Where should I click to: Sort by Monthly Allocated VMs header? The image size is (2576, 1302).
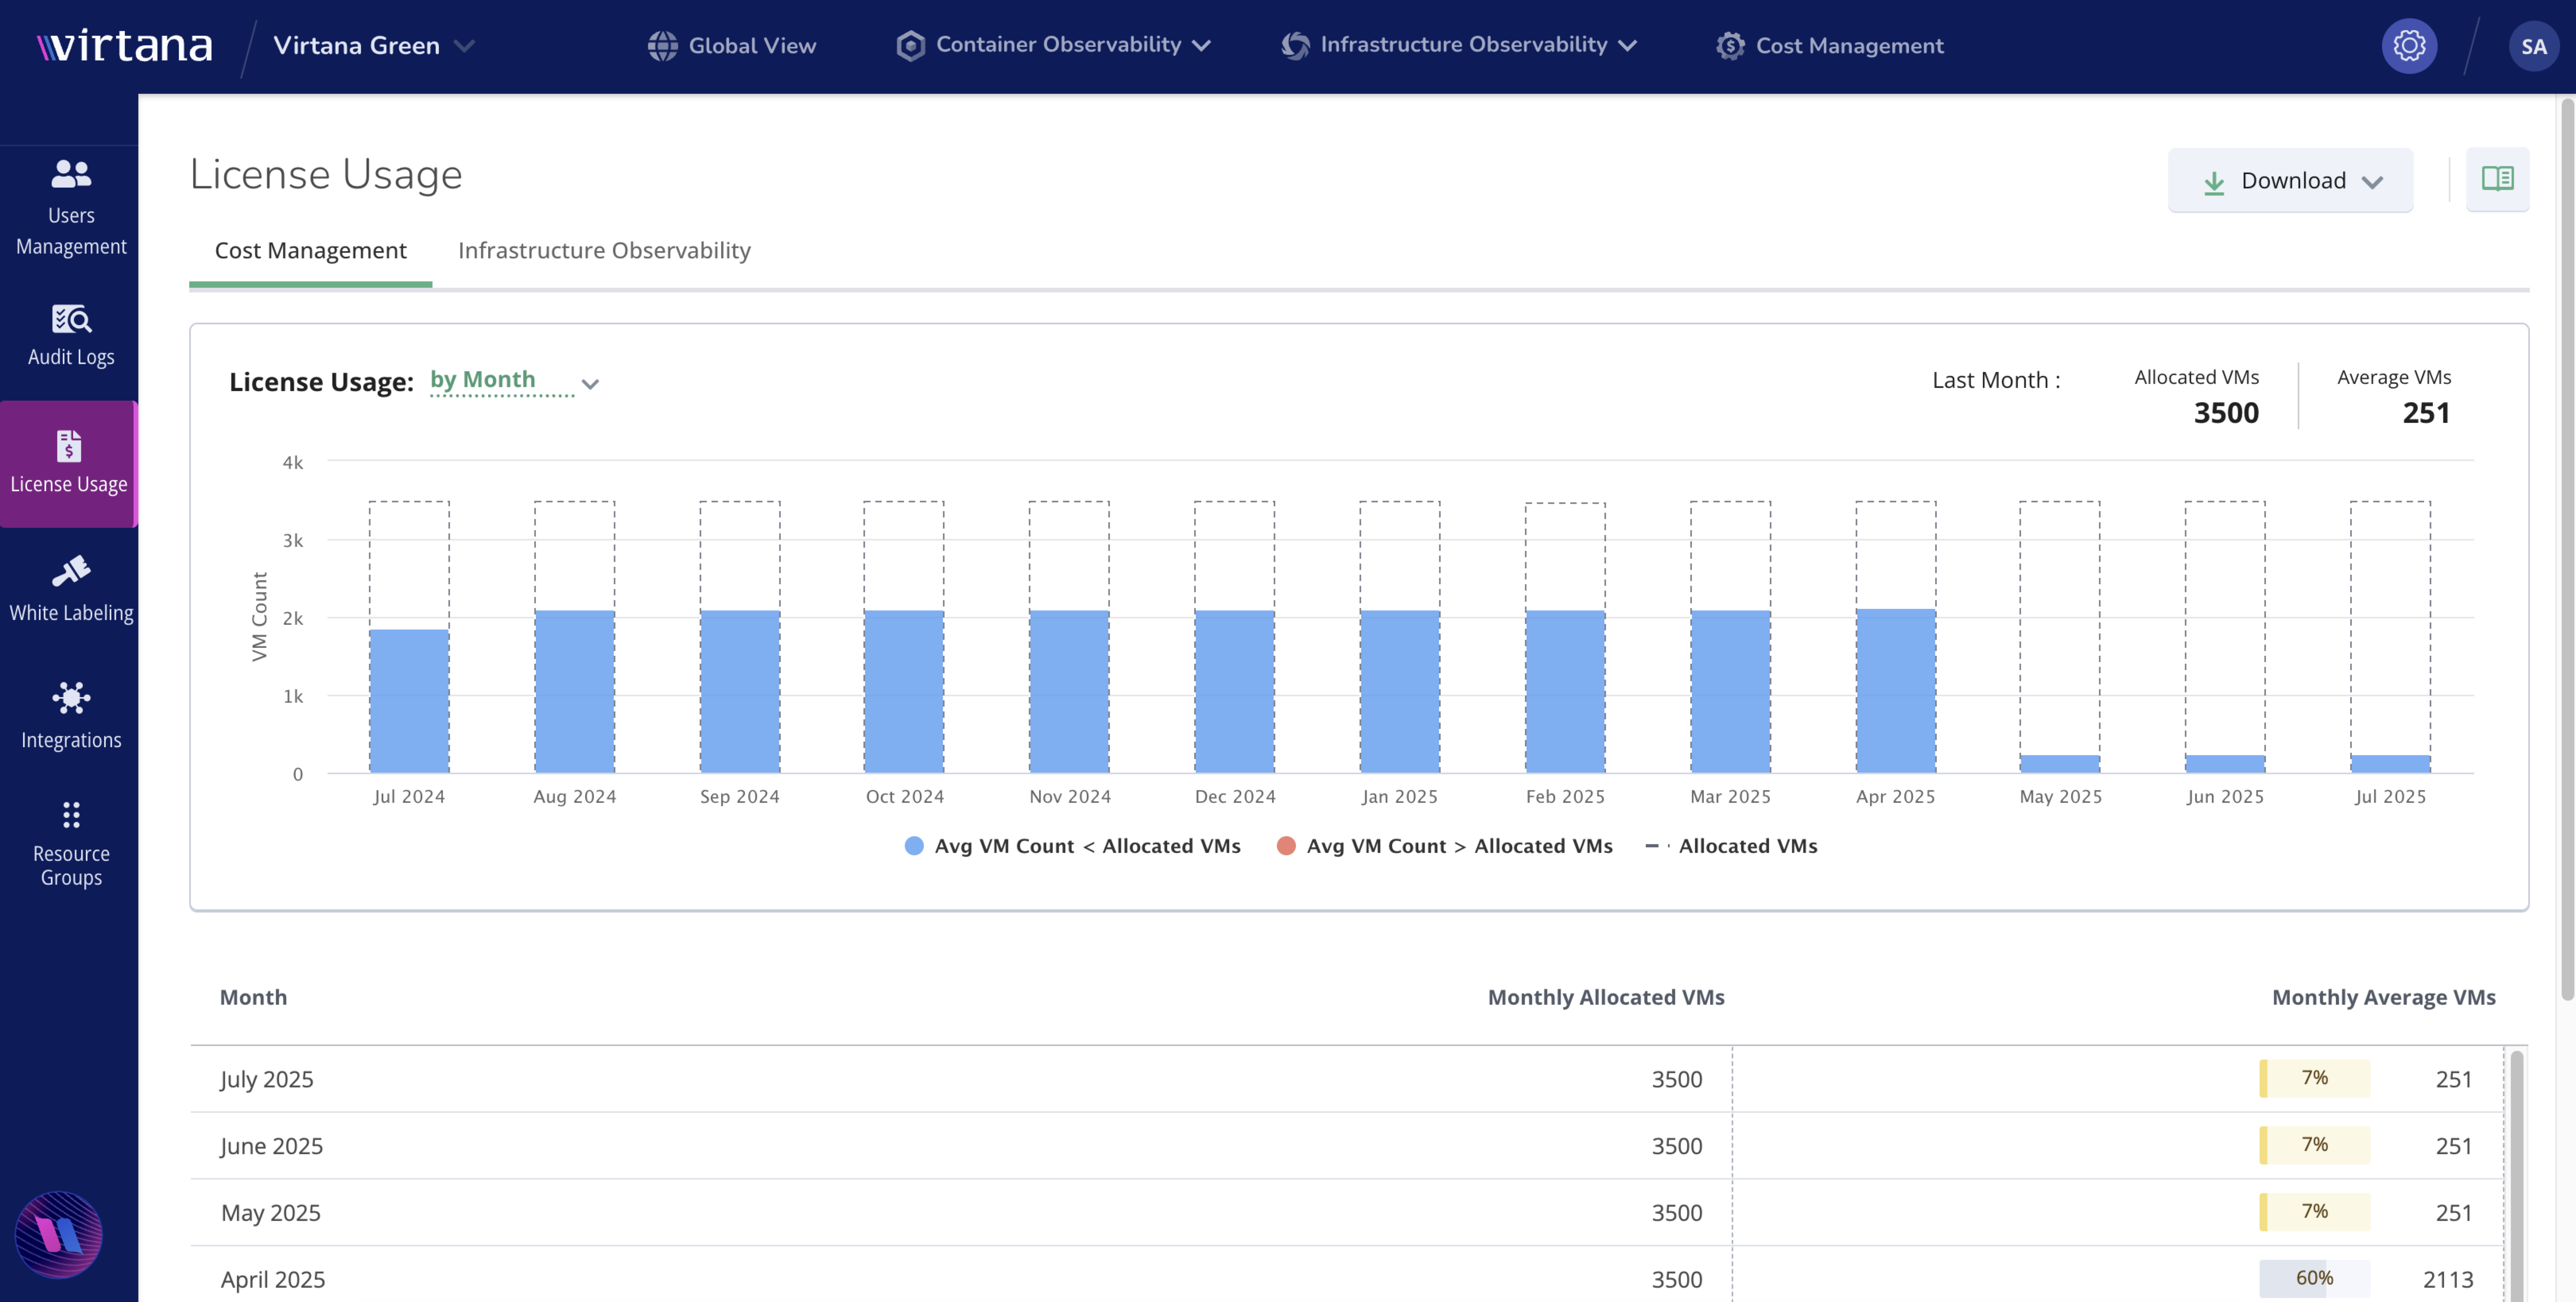[x=1606, y=997]
